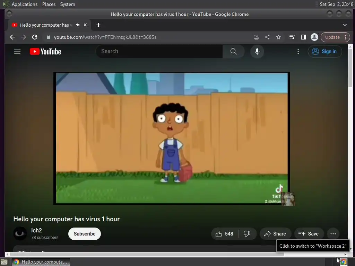Screen dimensions: 355x266
Task: Click the clock Sat Sep 2
Action: (336, 4)
